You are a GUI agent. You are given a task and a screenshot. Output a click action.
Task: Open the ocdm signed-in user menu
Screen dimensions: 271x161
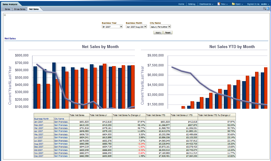[265, 4]
